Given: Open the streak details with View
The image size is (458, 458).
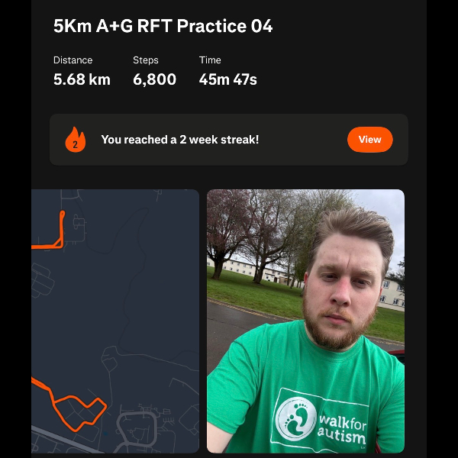Looking at the screenshot, I should pos(369,140).
